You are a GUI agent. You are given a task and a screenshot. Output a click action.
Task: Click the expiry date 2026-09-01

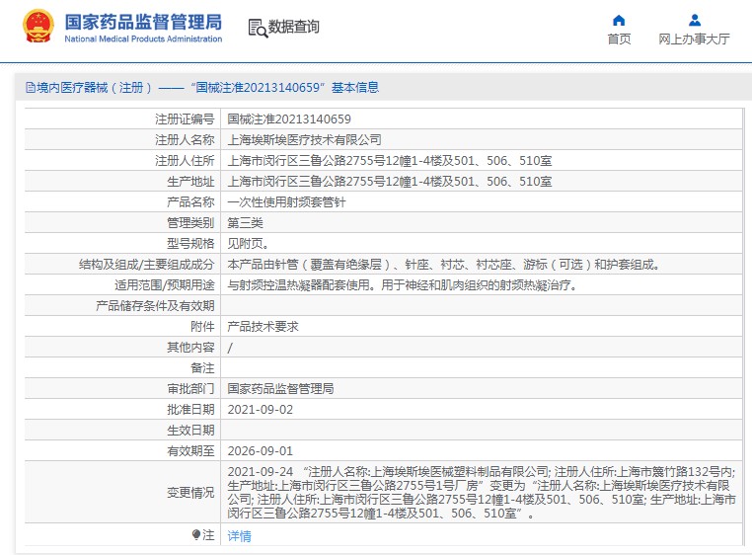260,451
